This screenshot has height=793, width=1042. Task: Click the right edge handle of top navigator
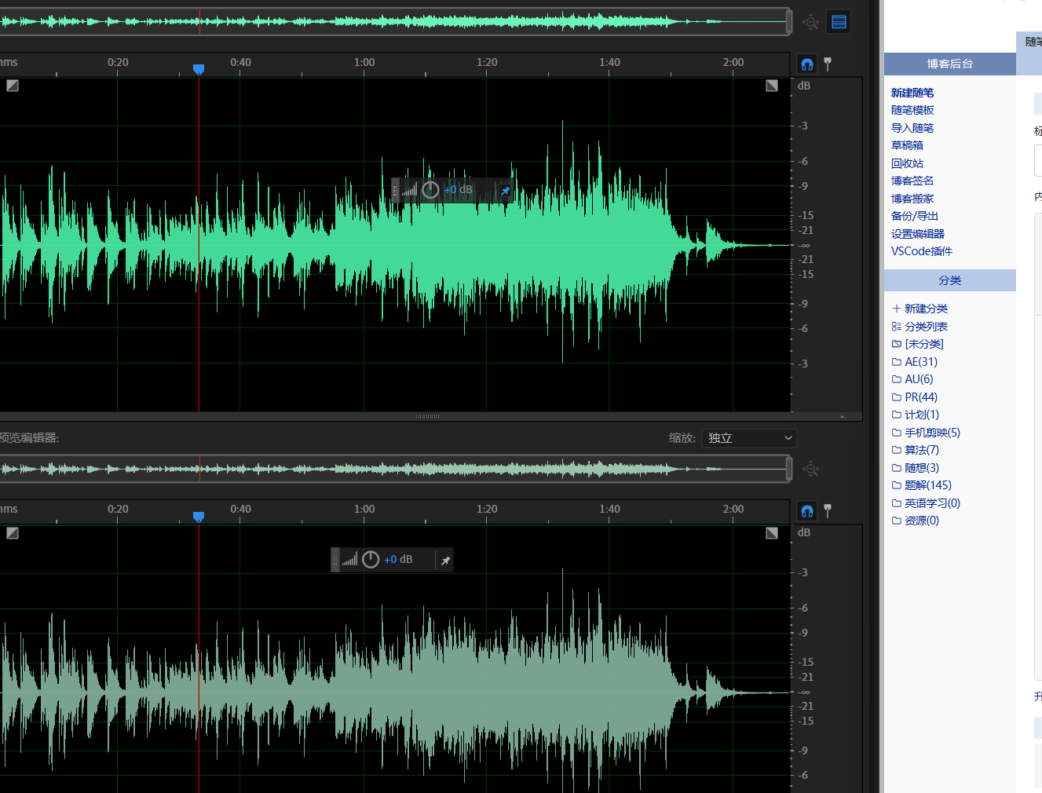click(788, 22)
